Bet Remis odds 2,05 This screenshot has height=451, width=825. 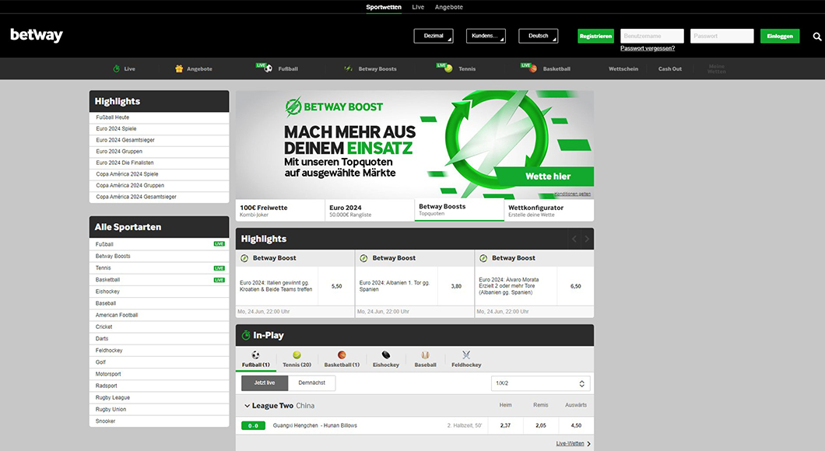541,425
